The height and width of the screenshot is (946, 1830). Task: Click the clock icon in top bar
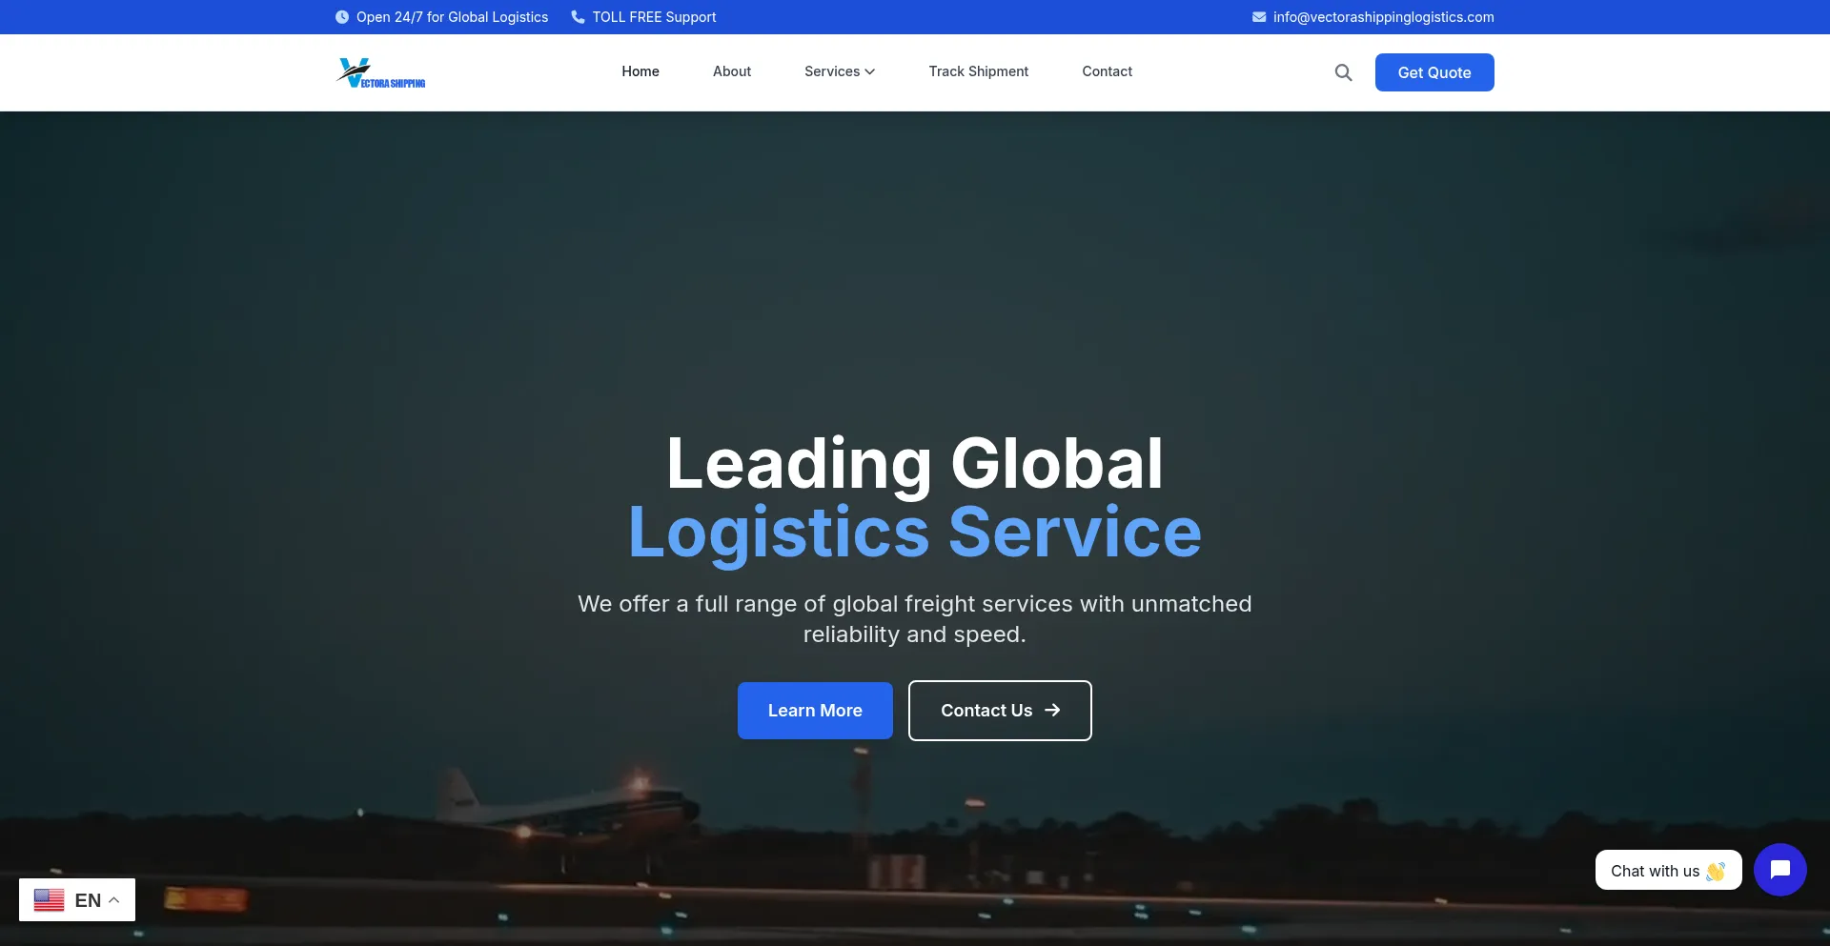coord(342,17)
